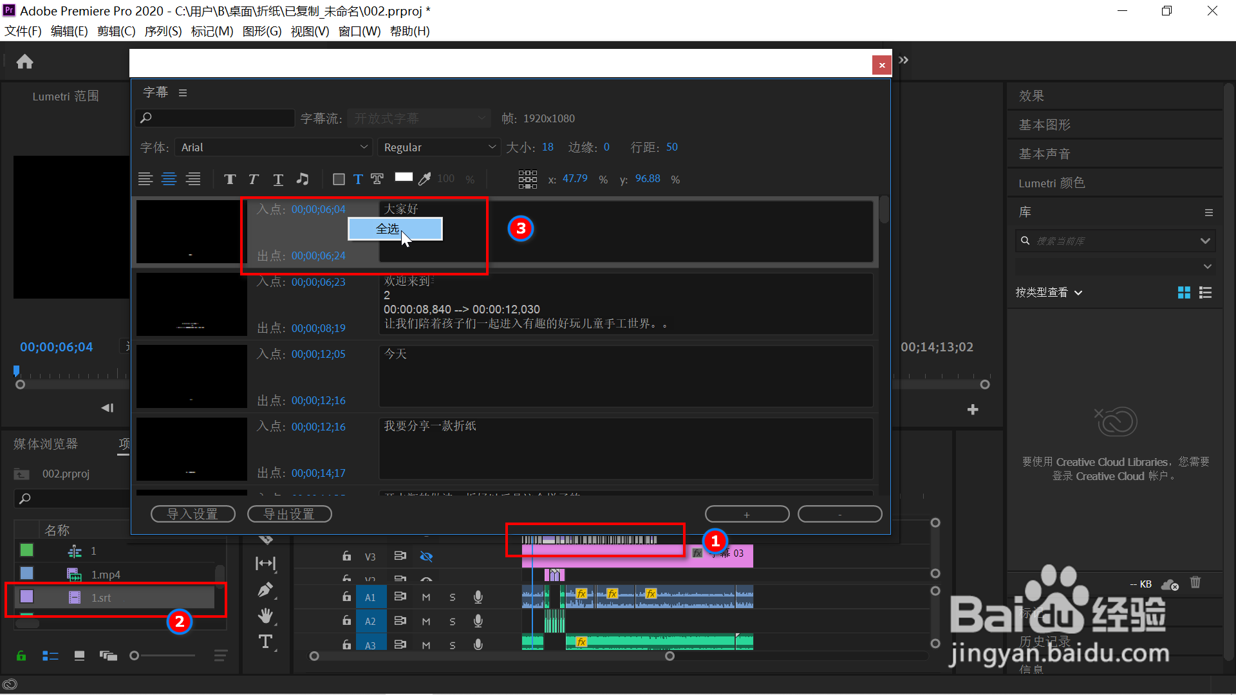Screen dimensions: 1236x695
Task: Select the Slip tool
Action: 265,564
